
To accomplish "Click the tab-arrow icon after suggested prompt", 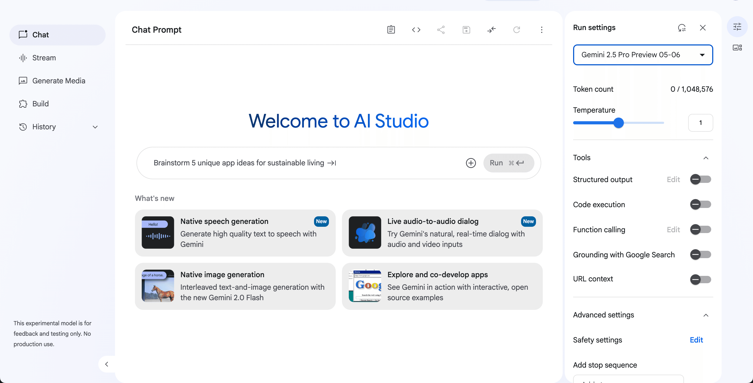I will 332,163.
